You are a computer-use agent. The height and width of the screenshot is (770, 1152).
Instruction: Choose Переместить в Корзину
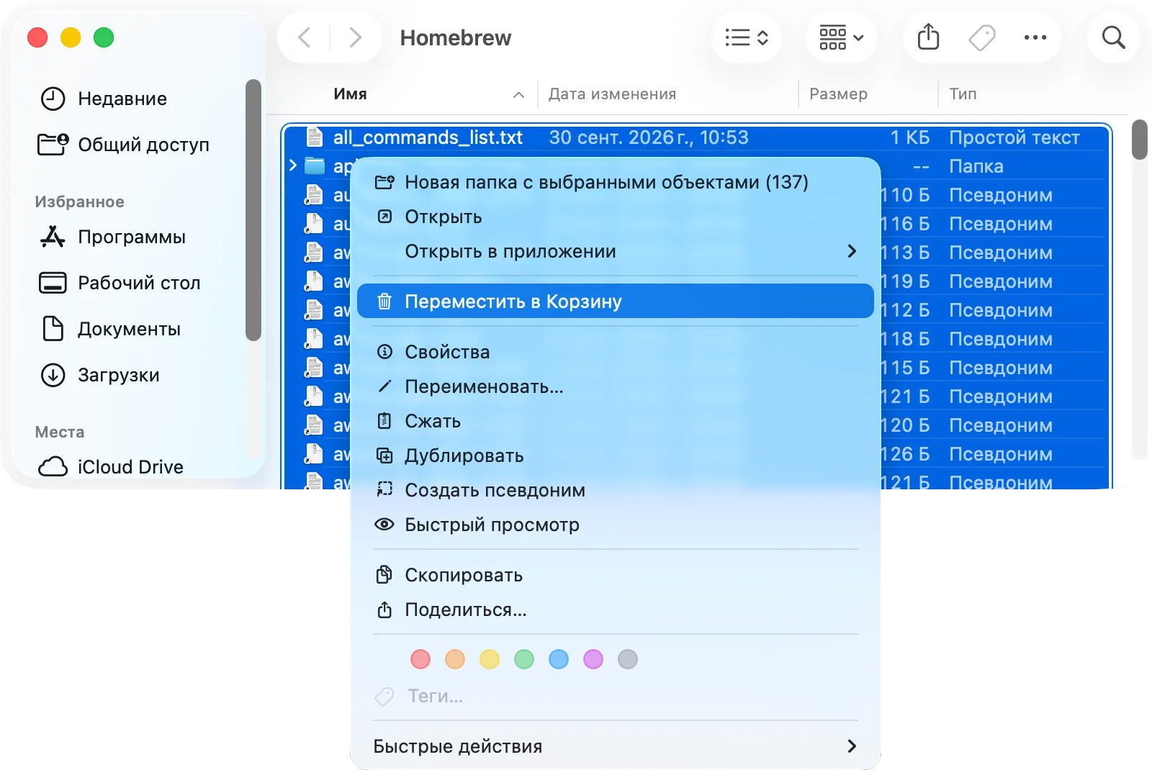coord(616,301)
